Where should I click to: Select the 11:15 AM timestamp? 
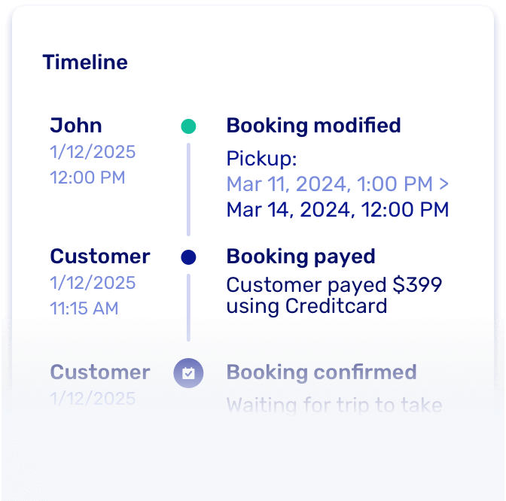pyautogui.click(x=84, y=308)
